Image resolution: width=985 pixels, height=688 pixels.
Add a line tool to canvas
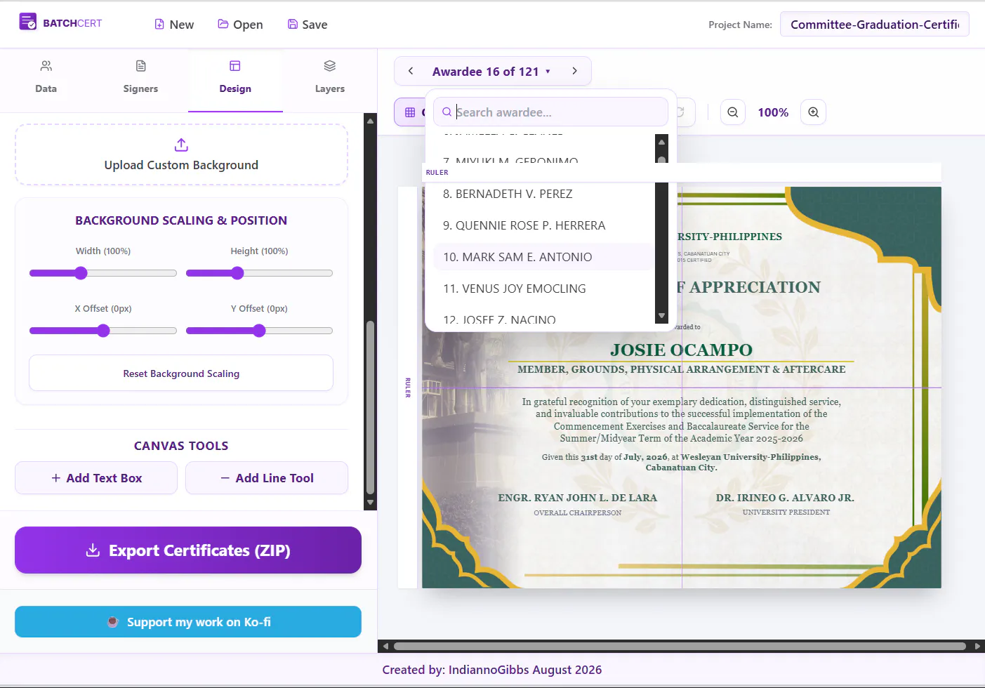click(x=267, y=478)
